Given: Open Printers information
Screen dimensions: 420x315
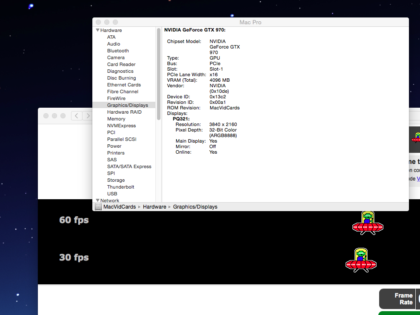Looking at the screenshot, I should point(116,153).
